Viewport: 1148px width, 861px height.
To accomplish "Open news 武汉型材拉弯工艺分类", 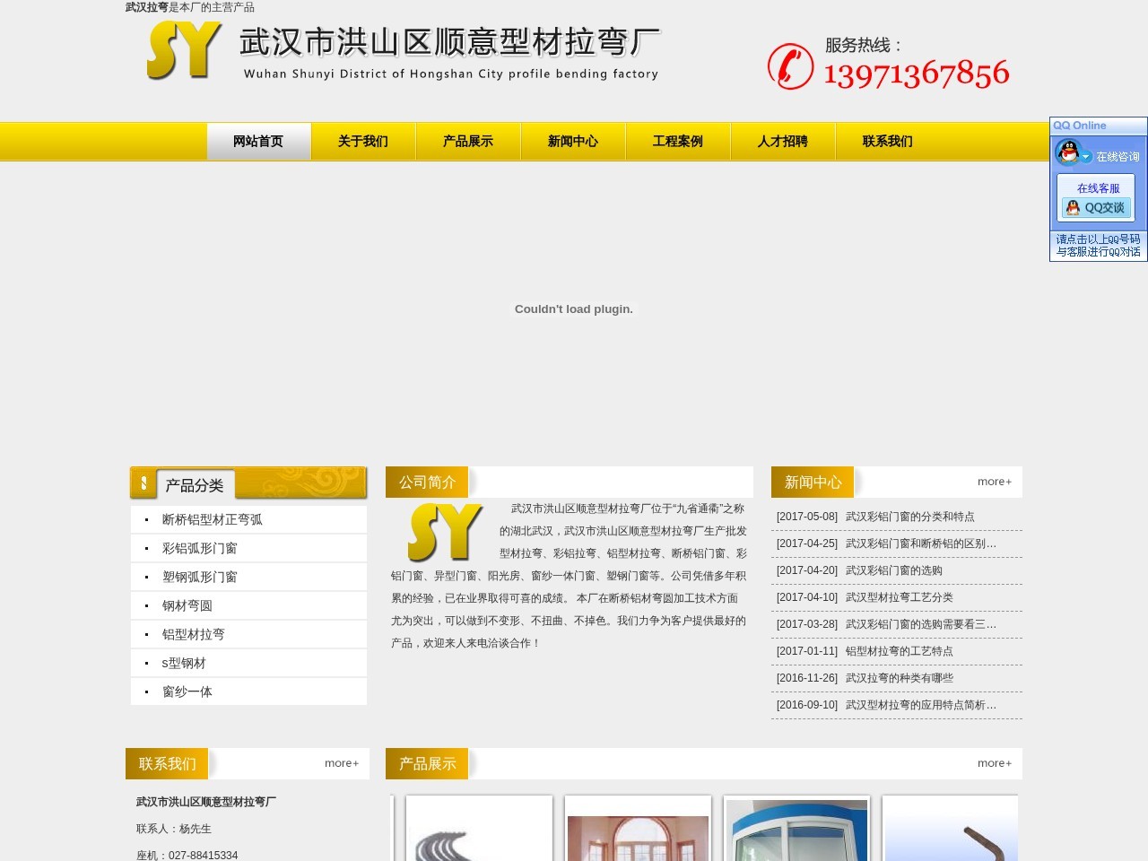I will pos(900,597).
